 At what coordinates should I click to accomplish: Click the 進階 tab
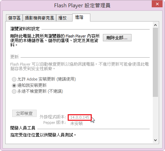coord(81,17)
